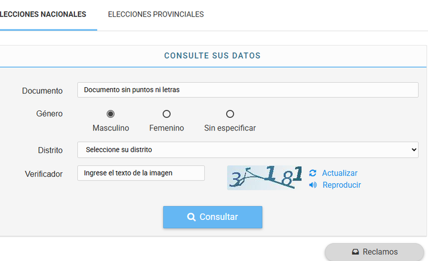Click the speaker icon beside Reproducir
This screenshot has width=428, height=261.
coord(313,185)
